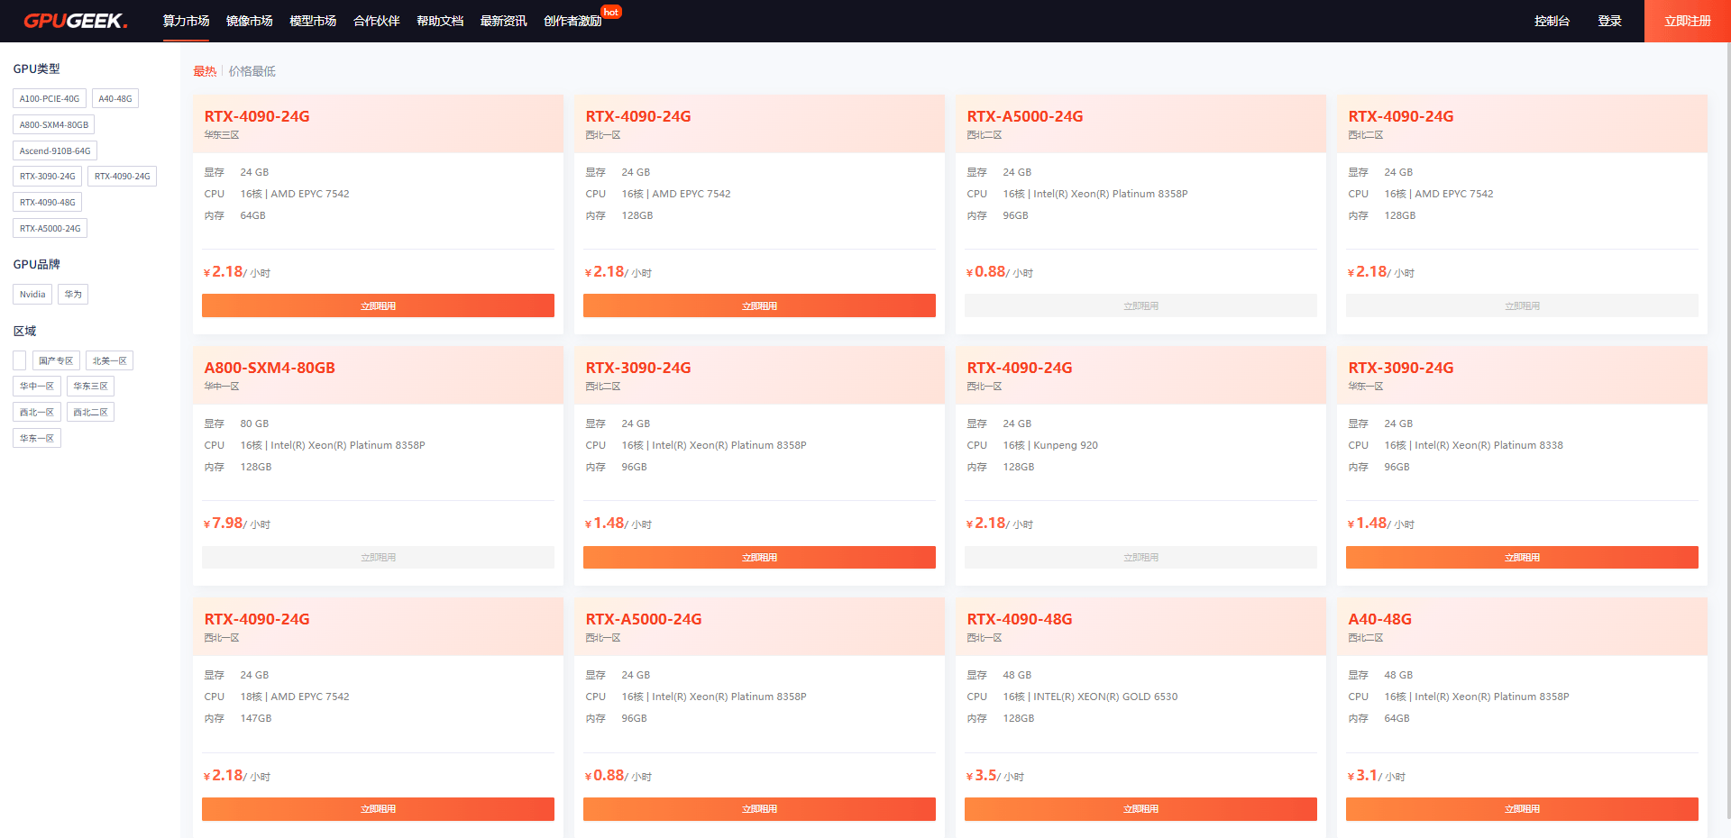Image resolution: width=1731 pixels, height=838 pixels.
Task: Click 立即租用 on the A40-48G card
Action: pyautogui.click(x=1522, y=809)
